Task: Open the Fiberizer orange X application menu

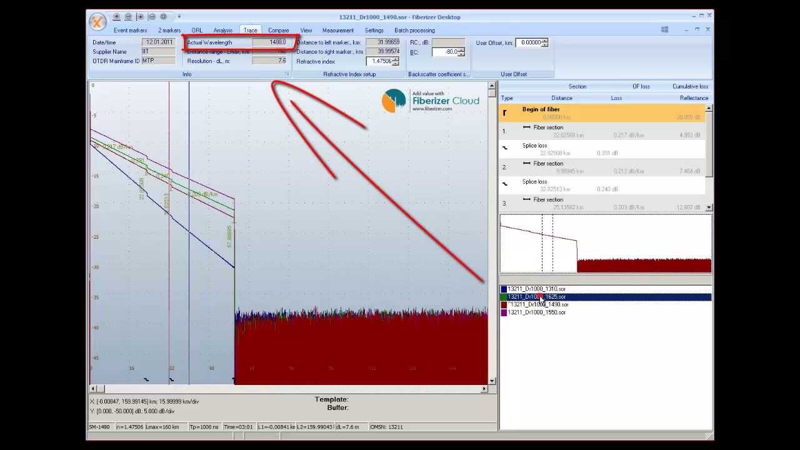Action: pos(97,22)
